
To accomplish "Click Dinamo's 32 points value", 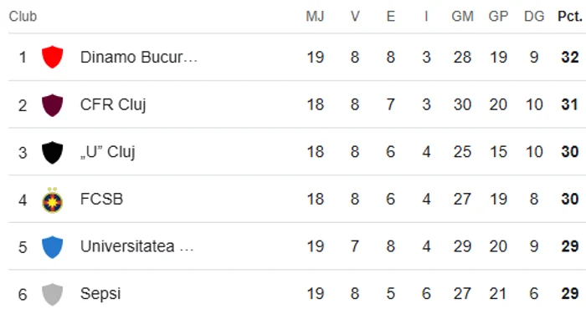I will tap(570, 58).
